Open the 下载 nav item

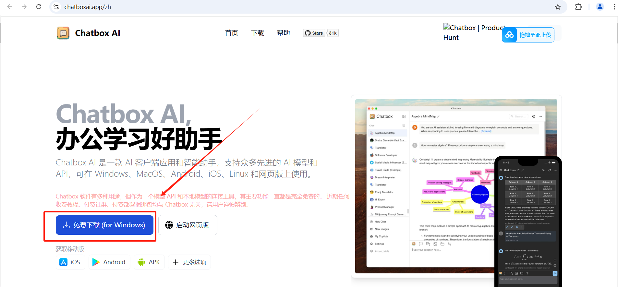pos(258,33)
